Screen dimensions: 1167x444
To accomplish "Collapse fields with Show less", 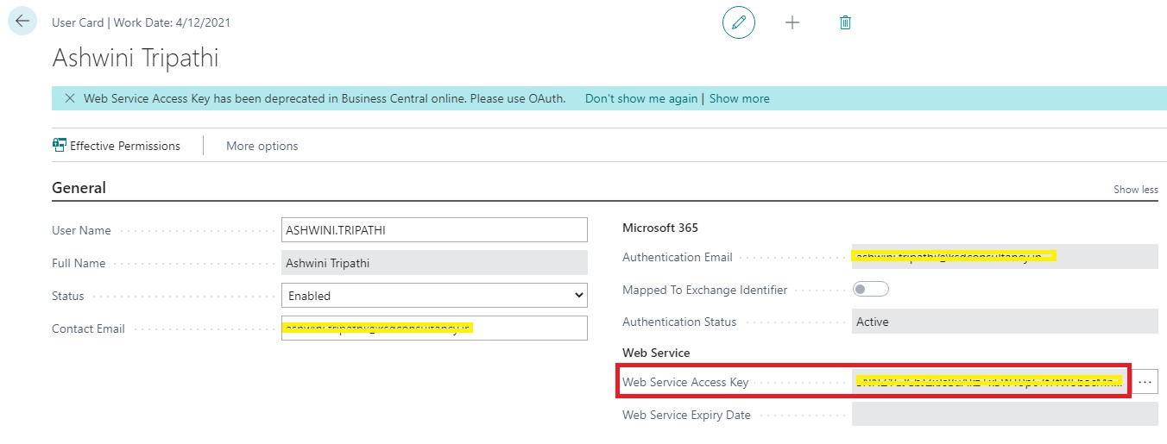I will [1135, 190].
